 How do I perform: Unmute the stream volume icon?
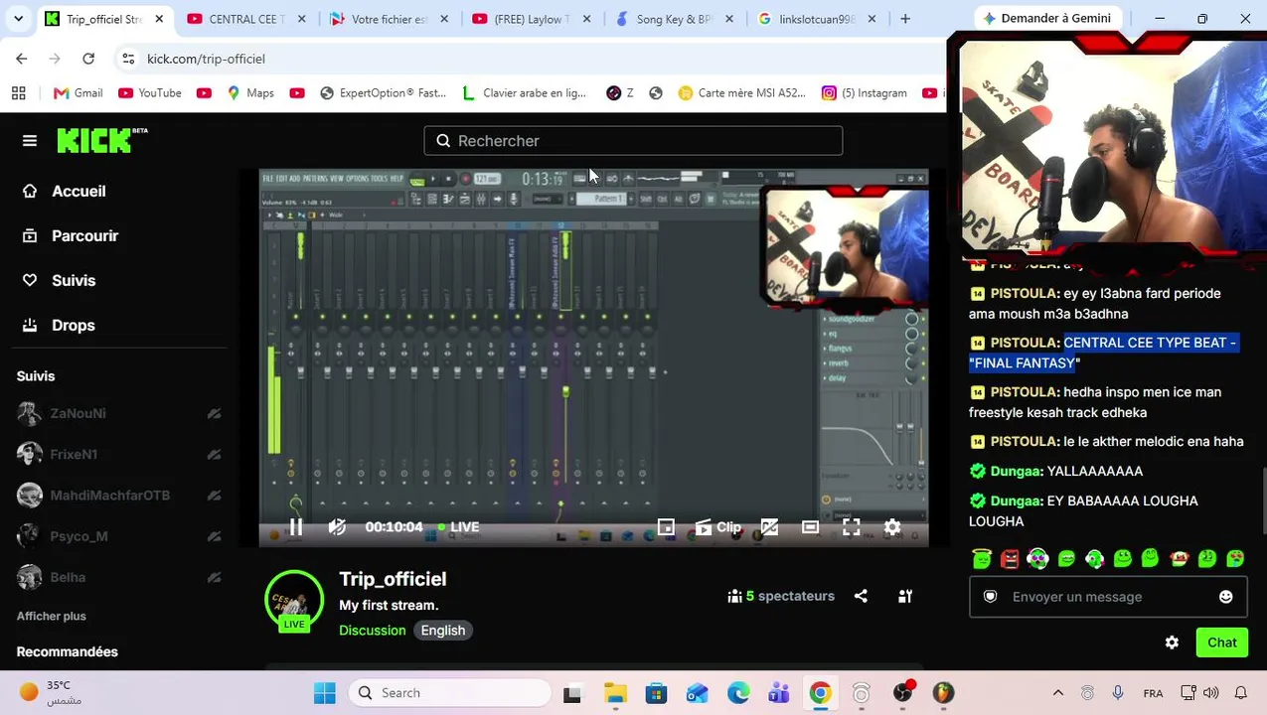[x=337, y=527]
